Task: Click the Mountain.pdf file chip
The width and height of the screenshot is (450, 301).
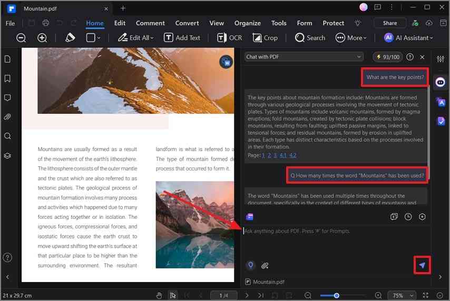Action: tap(265, 282)
